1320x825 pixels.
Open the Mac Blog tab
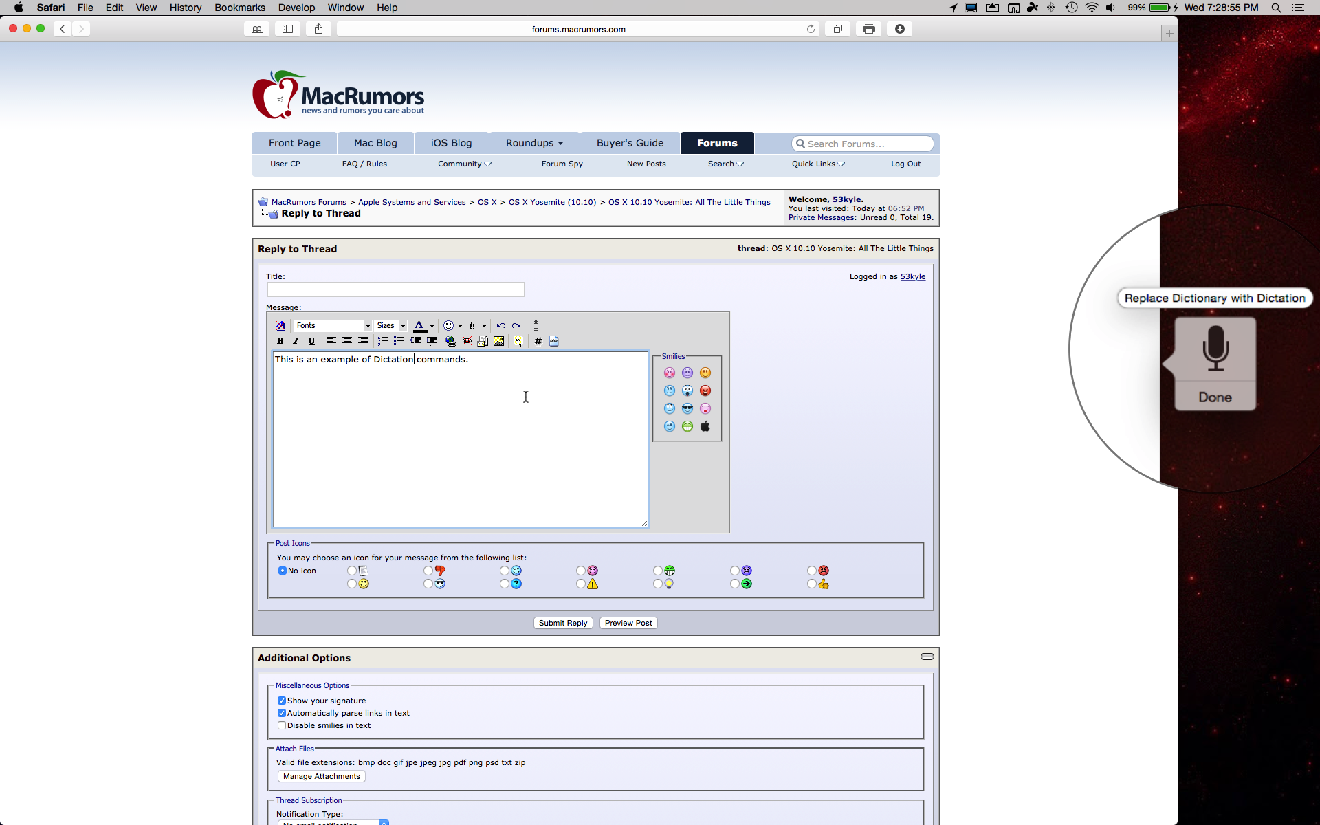(375, 143)
